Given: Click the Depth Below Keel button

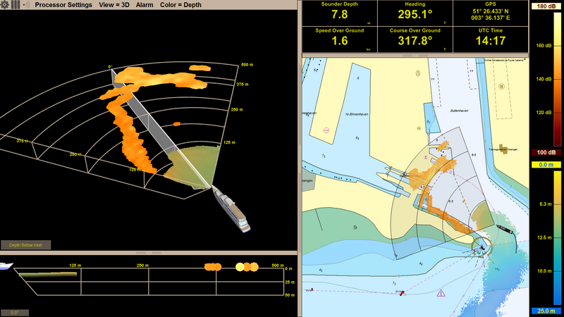Looking at the screenshot, I should (x=25, y=245).
